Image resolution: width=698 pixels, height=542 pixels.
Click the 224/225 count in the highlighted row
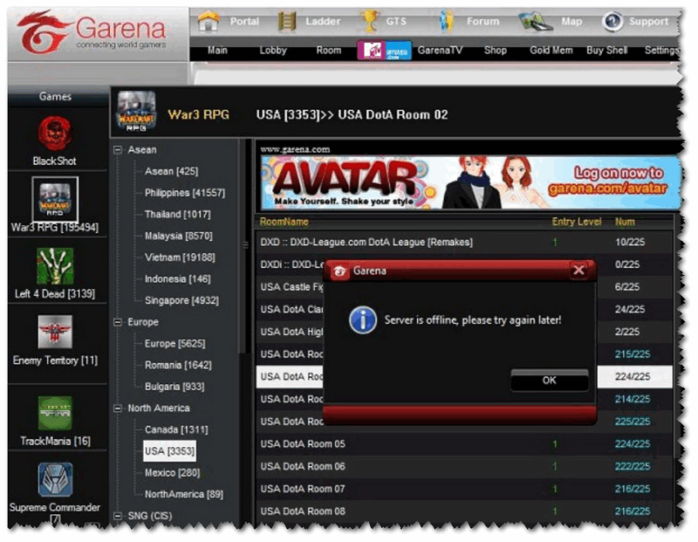[632, 377]
